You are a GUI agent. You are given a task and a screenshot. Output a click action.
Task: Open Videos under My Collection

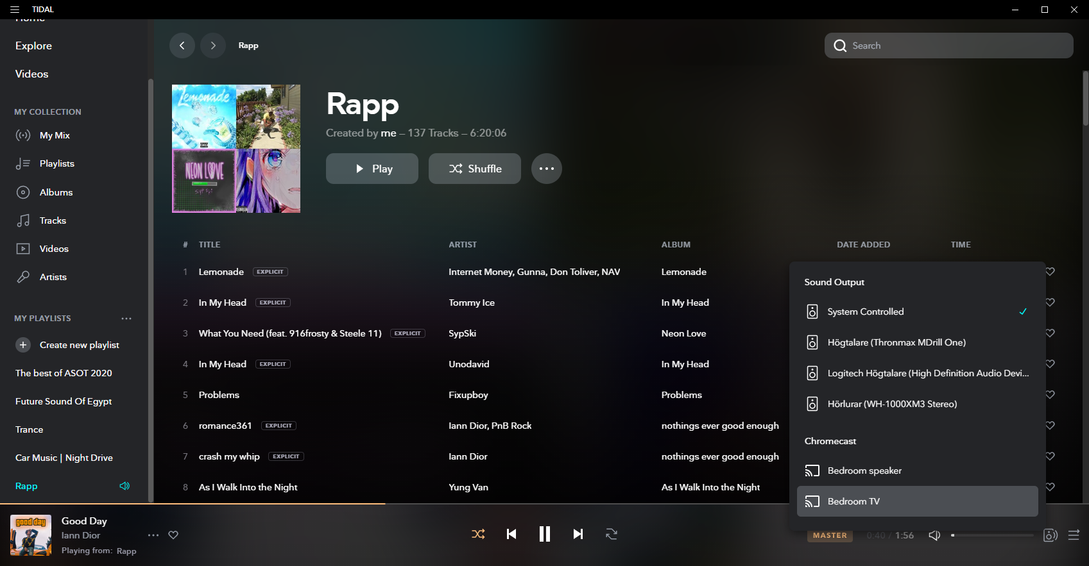pos(54,249)
